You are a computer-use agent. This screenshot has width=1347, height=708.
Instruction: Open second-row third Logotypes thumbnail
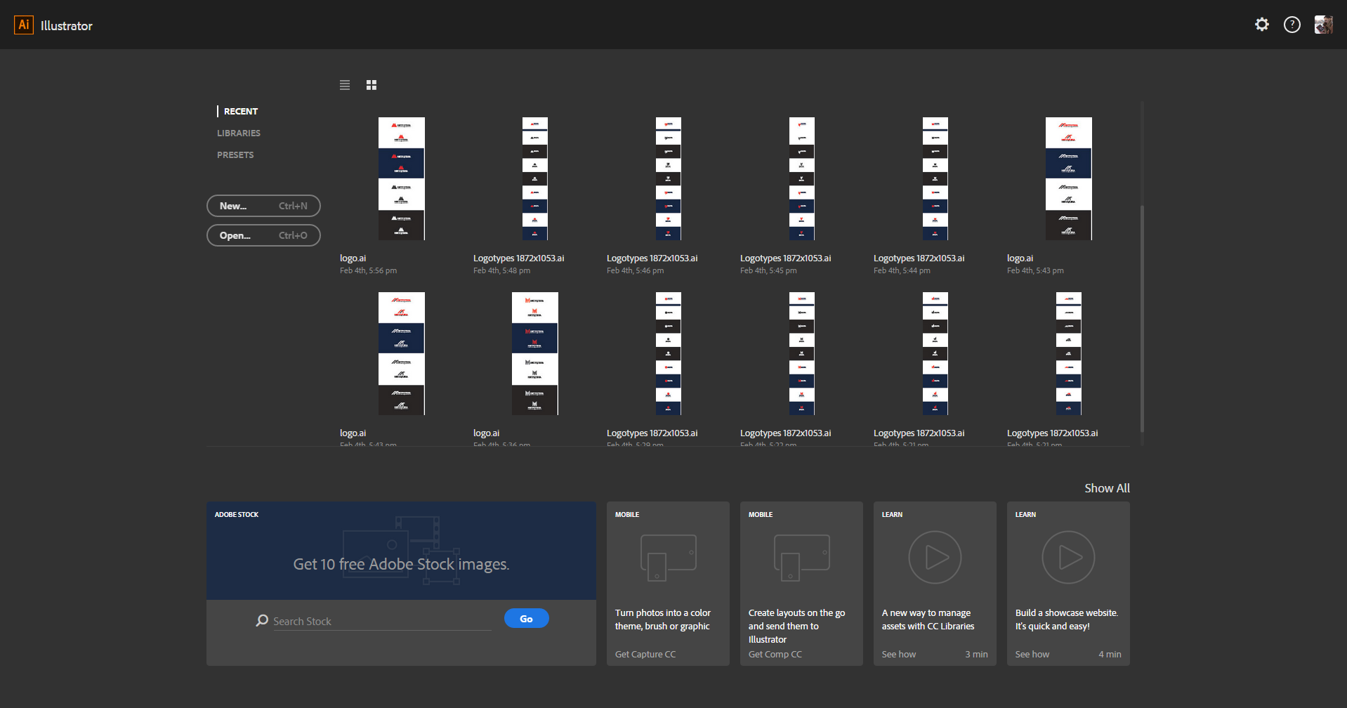(x=668, y=353)
